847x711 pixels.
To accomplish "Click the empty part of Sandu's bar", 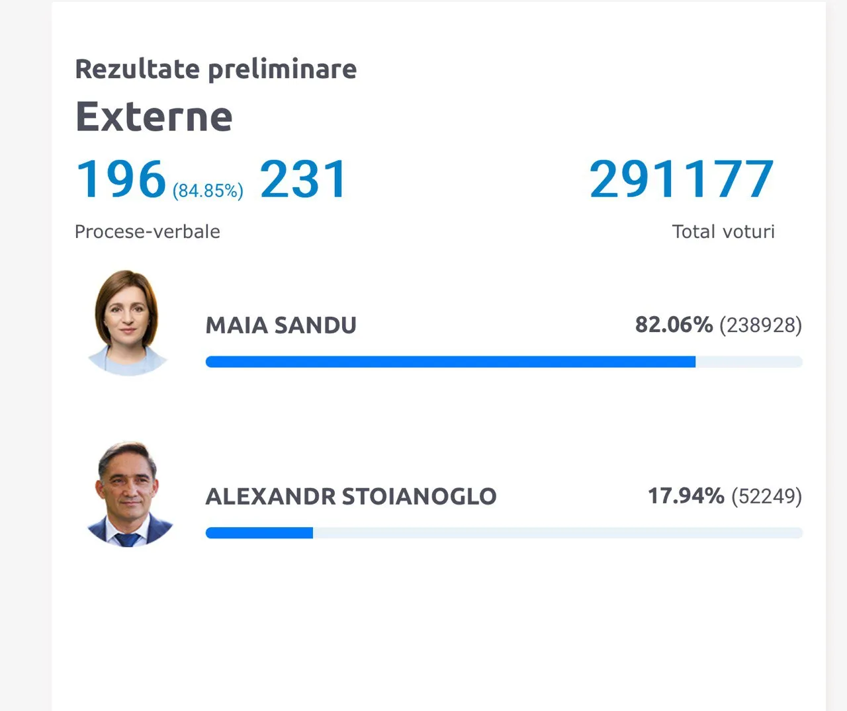I will (x=749, y=362).
